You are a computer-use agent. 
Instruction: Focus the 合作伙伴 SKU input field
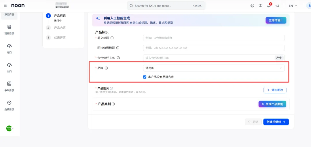(x=208, y=58)
